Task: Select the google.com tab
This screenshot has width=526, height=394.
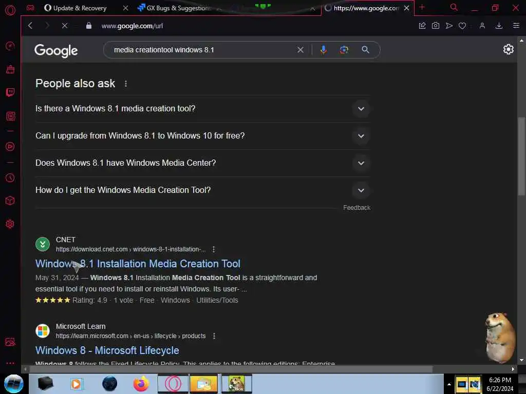Action: click(x=366, y=8)
